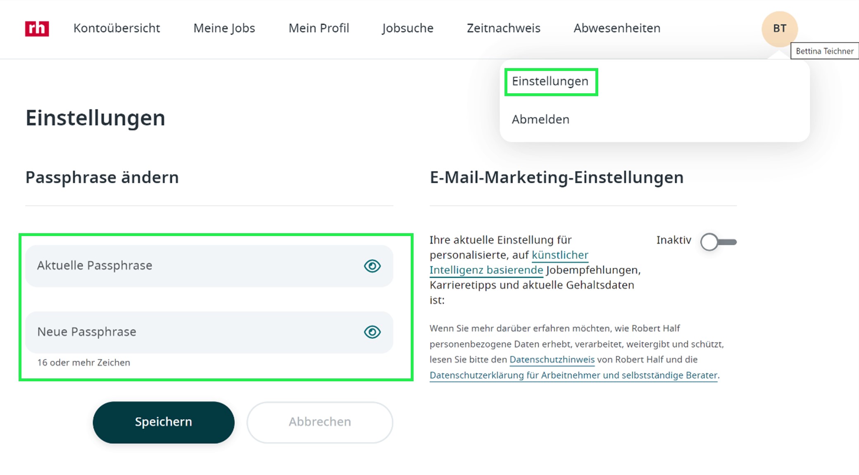Click the Robert Half rh logo
Viewport: 859px width, 475px height.
[37, 28]
